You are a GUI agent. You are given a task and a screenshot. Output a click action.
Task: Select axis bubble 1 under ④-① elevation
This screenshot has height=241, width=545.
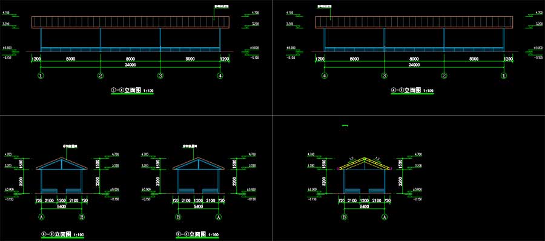tap(503, 76)
